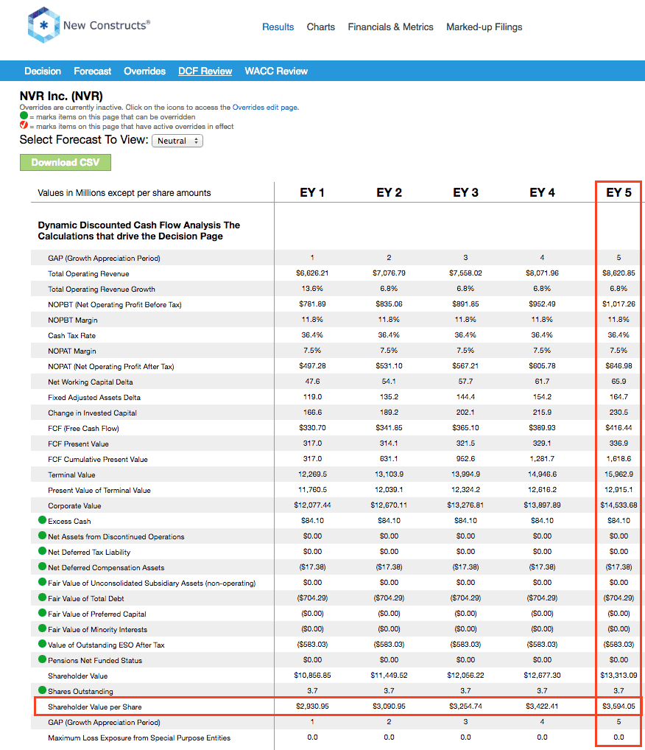
Task: Click the EY 1 column header
Action: [x=312, y=193]
